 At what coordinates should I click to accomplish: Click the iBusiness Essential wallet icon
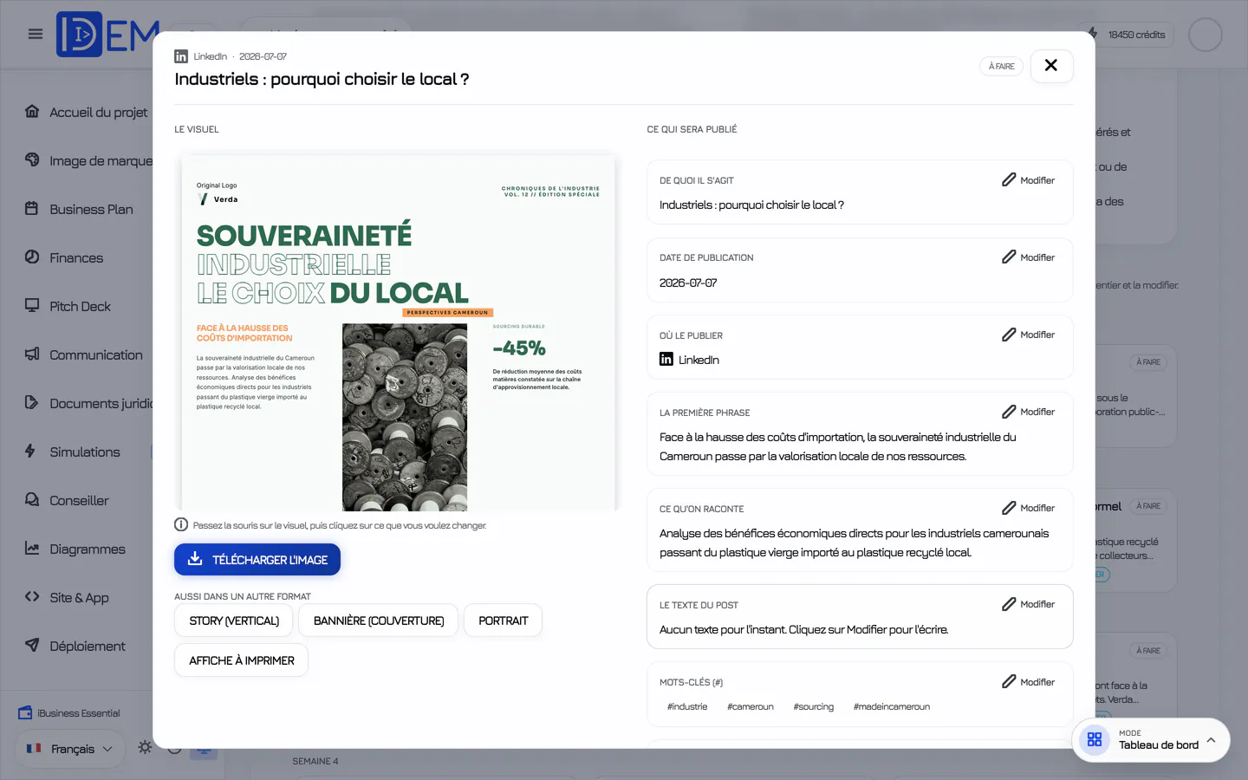(25, 713)
